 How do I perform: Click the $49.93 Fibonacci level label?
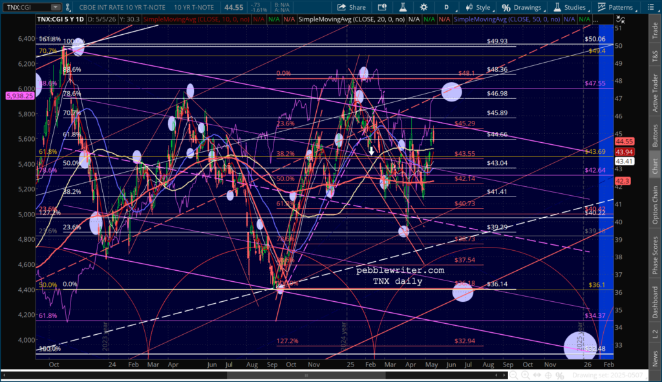[x=497, y=41]
